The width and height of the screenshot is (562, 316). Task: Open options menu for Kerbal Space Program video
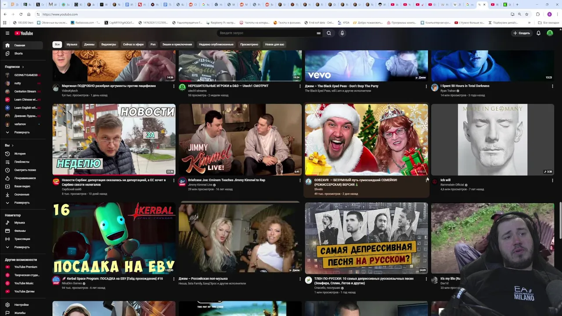point(173,279)
